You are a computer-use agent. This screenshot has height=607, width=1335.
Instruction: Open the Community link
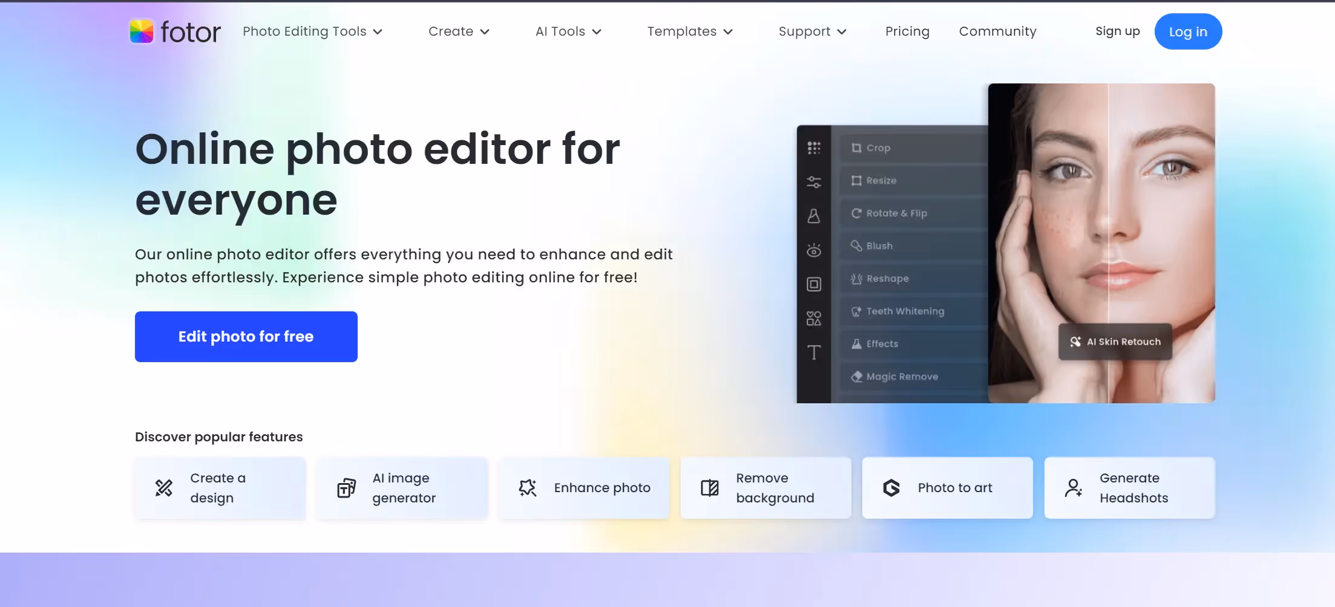(x=998, y=31)
